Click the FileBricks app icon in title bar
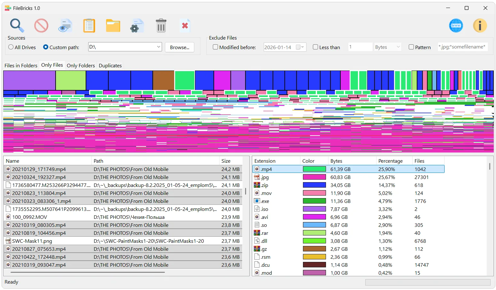 point(8,8)
